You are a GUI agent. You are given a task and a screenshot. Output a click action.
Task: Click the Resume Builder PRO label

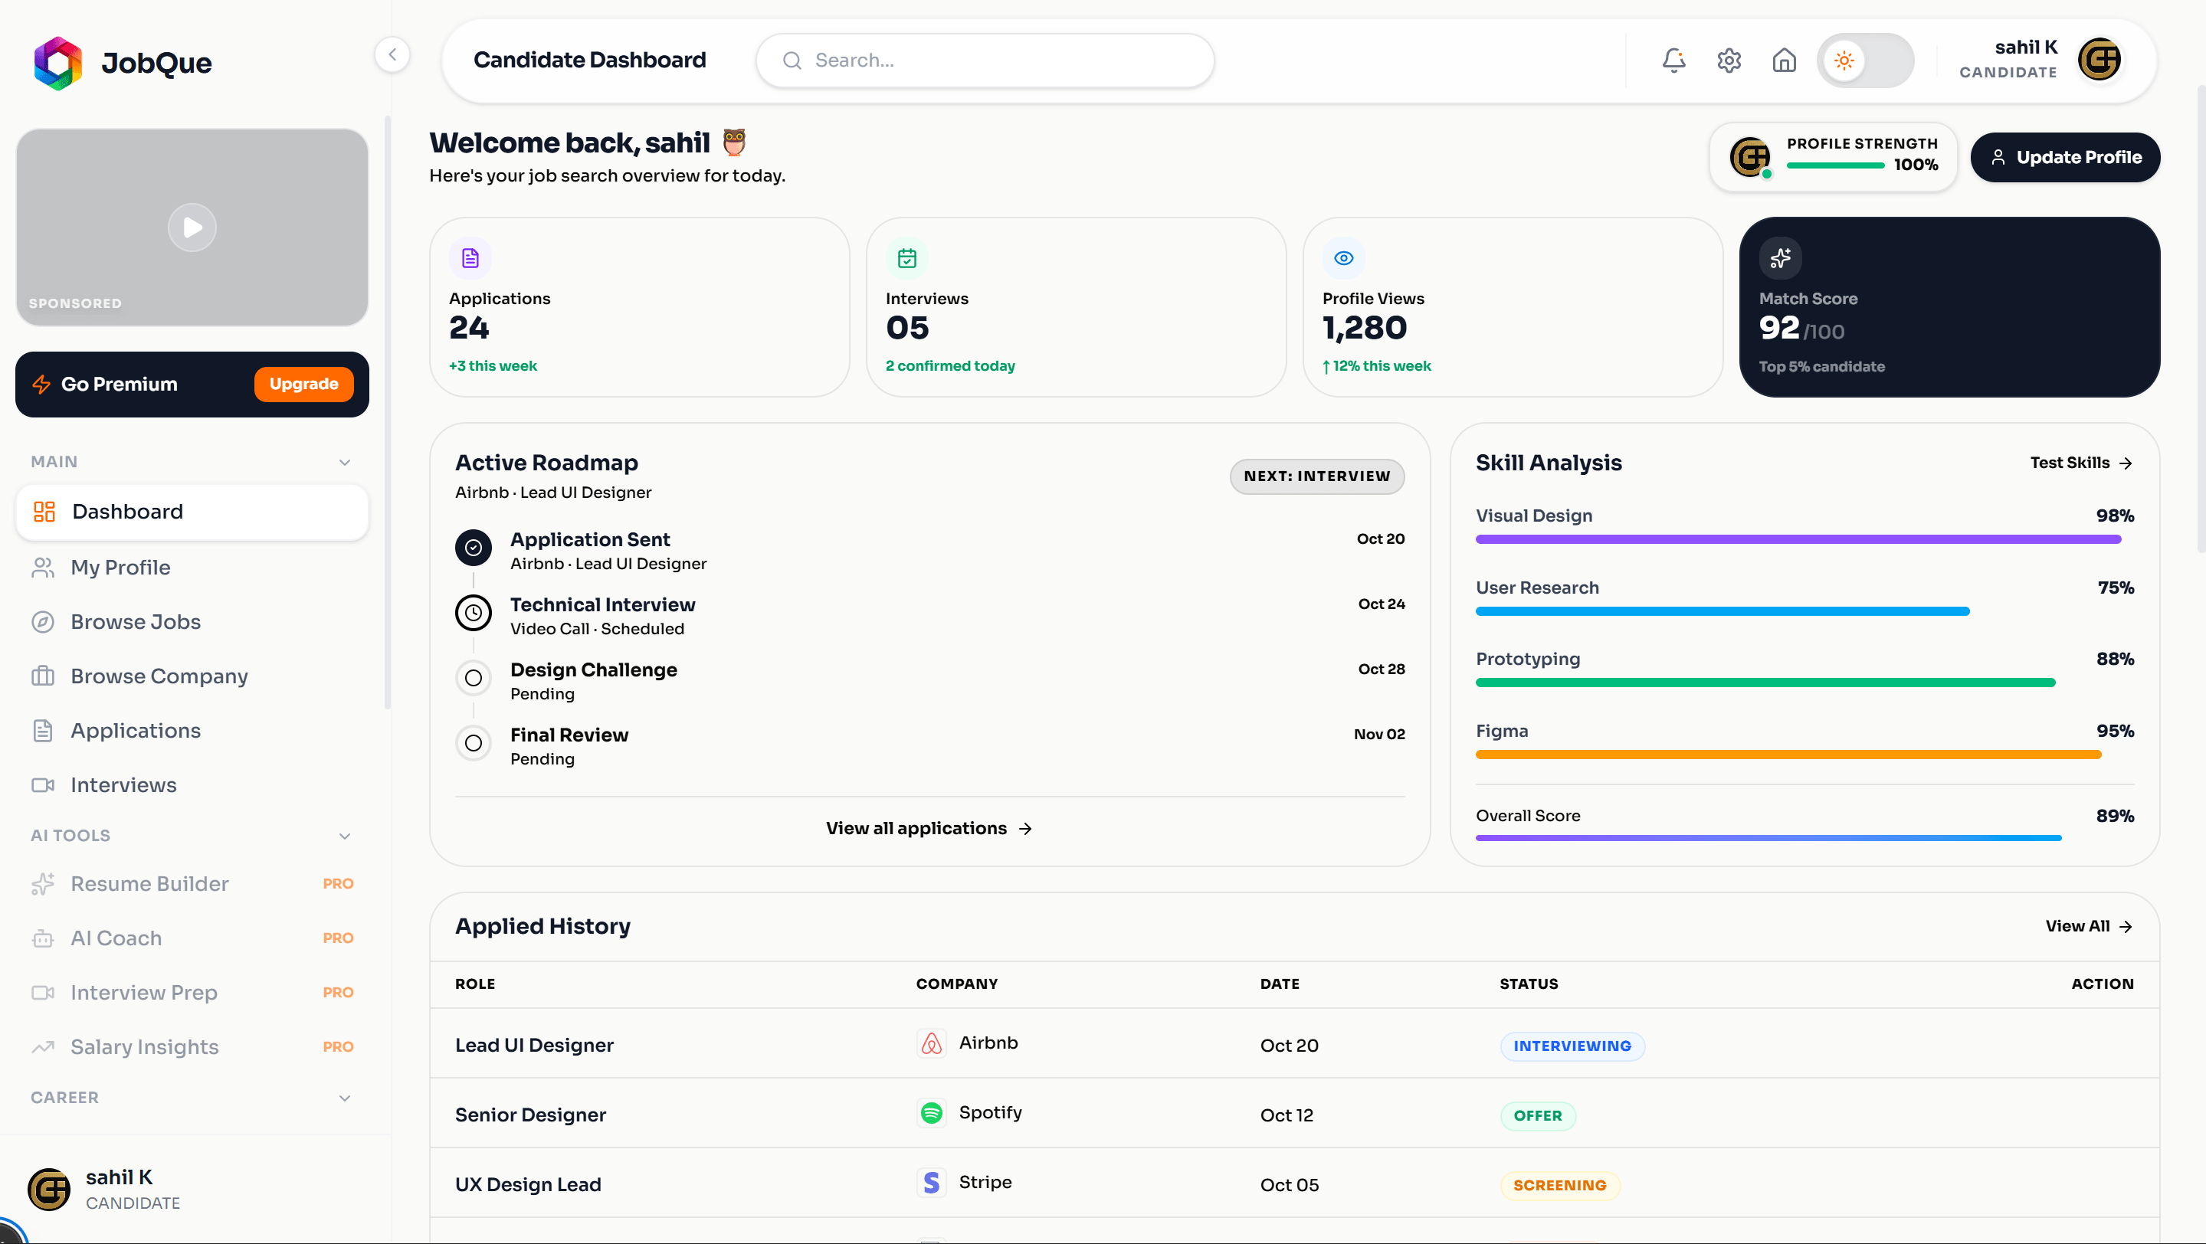click(338, 883)
